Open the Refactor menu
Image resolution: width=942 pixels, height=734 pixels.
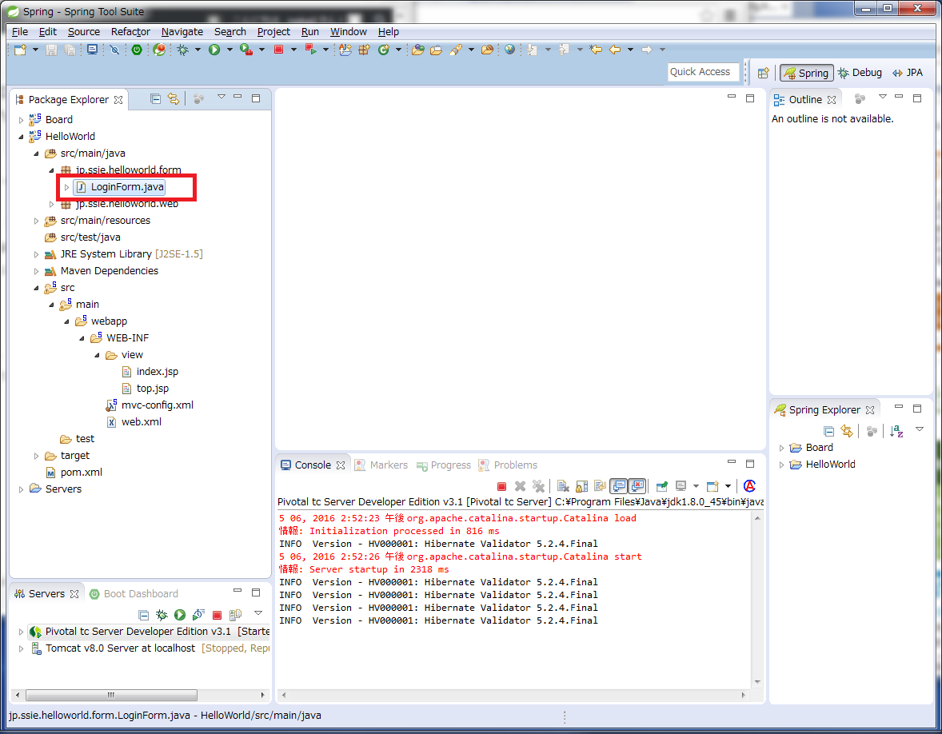click(x=130, y=32)
